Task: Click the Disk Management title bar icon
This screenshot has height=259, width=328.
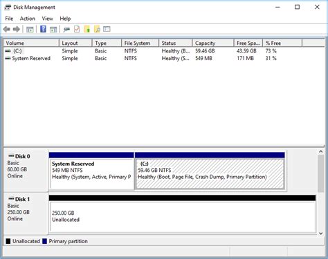Action: click(8, 8)
